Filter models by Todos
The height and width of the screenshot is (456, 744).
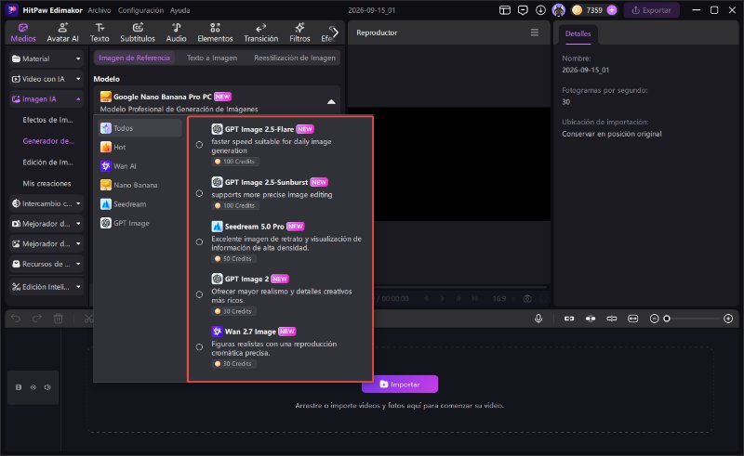pyautogui.click(x=139, y=128)
